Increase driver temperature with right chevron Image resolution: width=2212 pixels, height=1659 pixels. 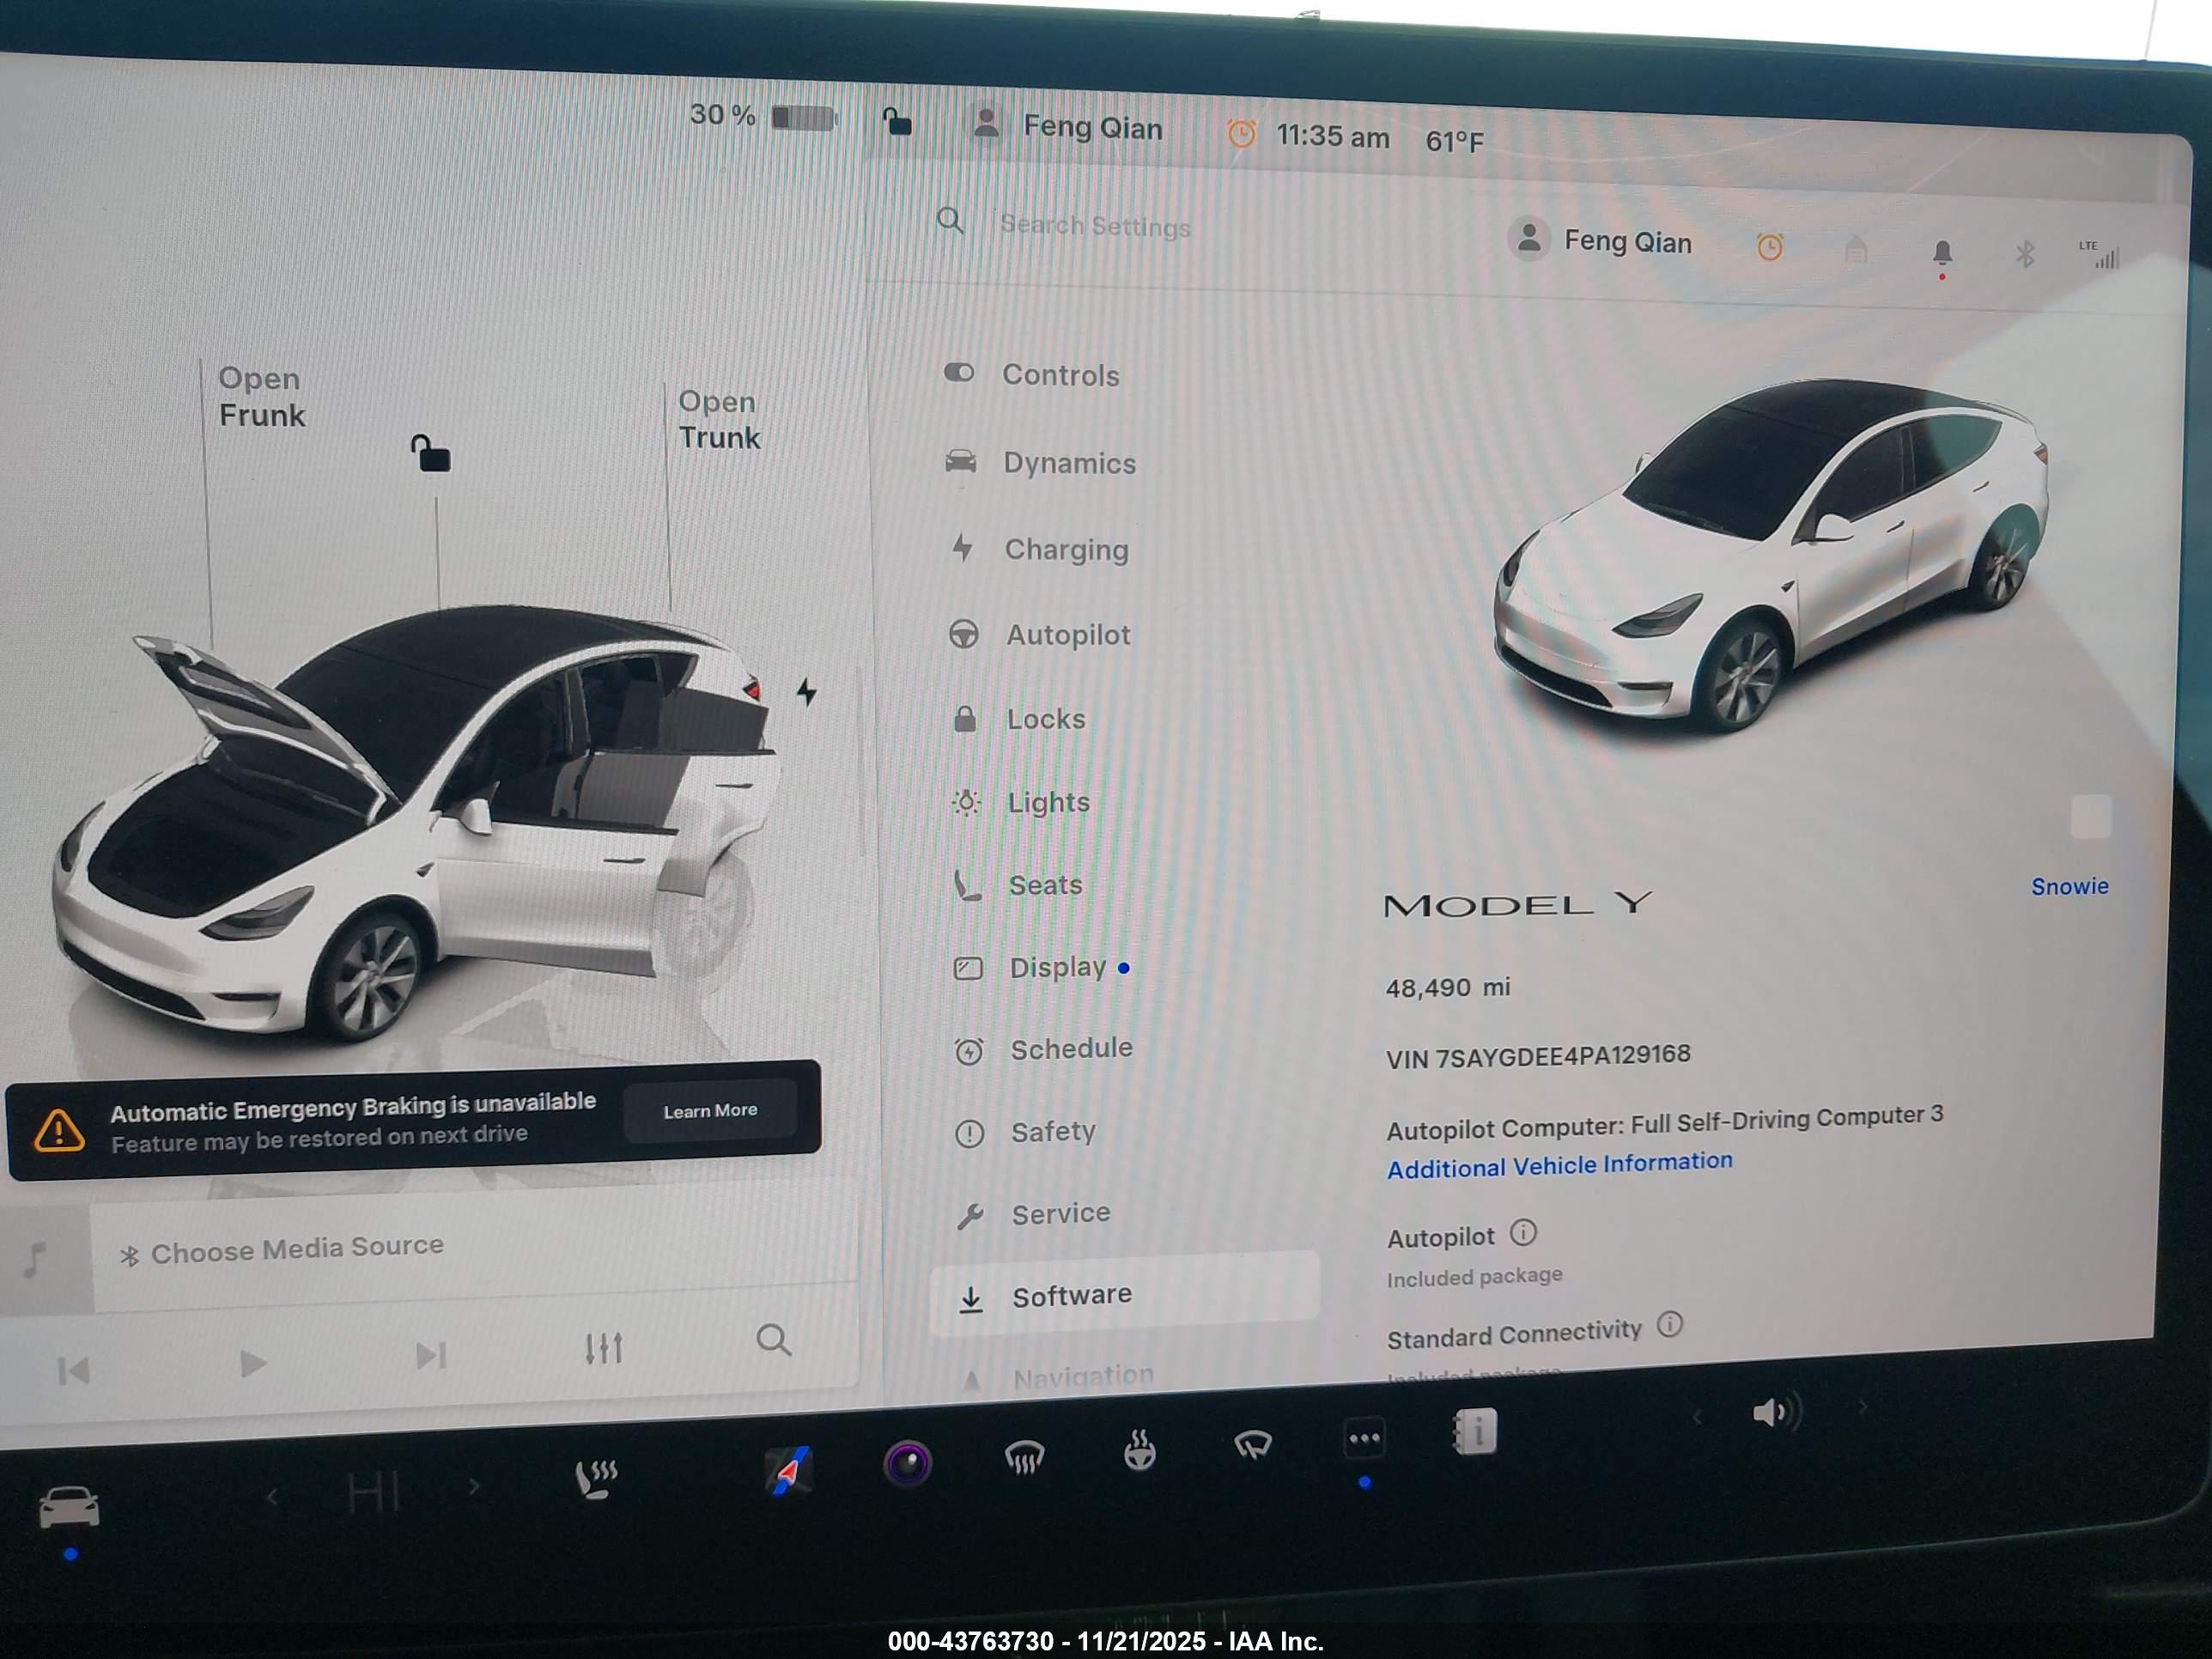click(474, 1487)
